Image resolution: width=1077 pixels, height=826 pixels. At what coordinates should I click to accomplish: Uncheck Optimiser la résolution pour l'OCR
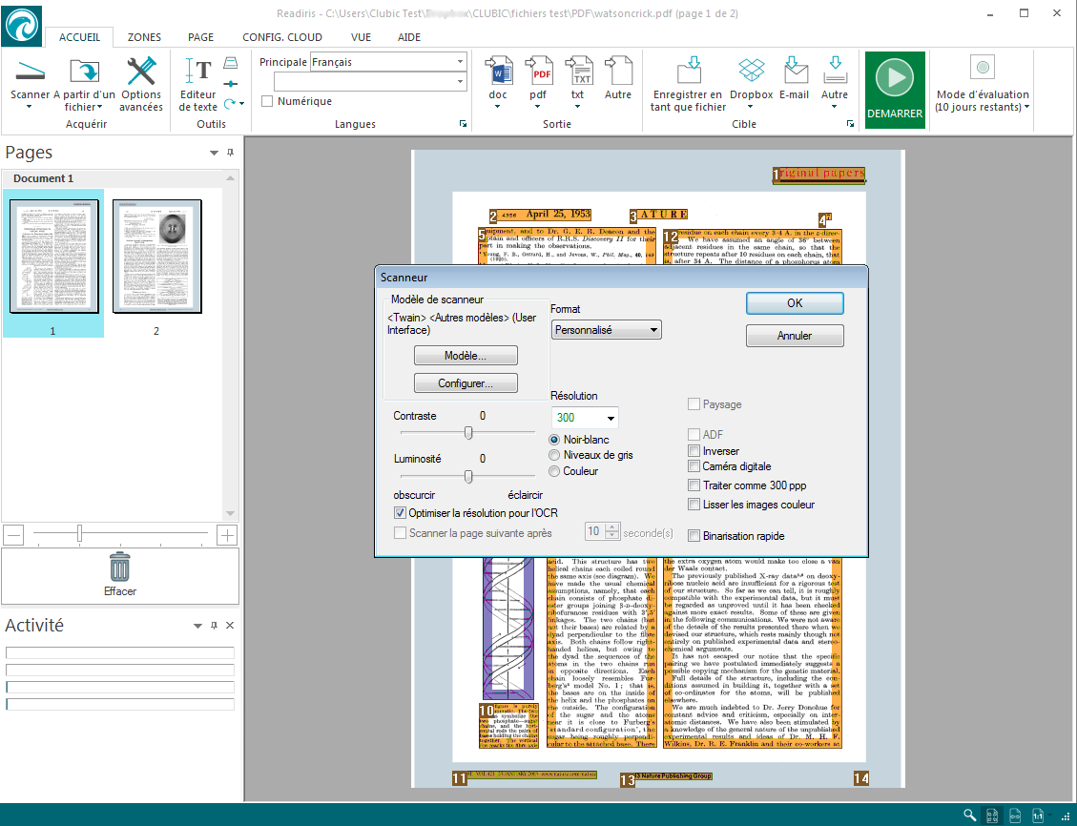coord(401,513)
